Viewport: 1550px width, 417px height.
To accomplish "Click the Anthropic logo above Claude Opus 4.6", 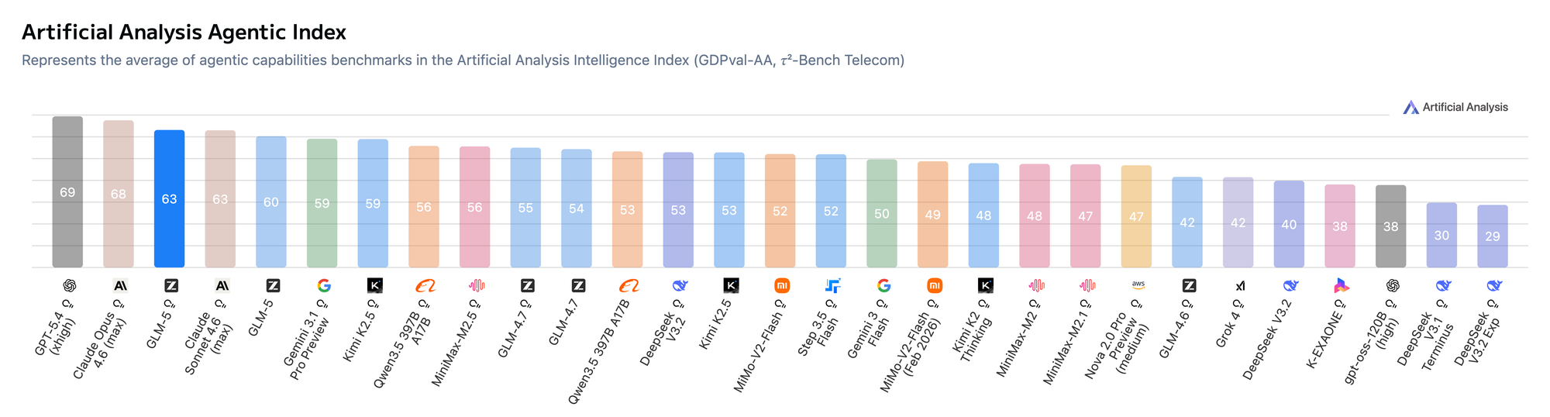I will (x=120, y=286).
